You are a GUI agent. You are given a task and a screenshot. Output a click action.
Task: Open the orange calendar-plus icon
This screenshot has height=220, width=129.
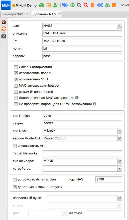(x=49, y=5)
